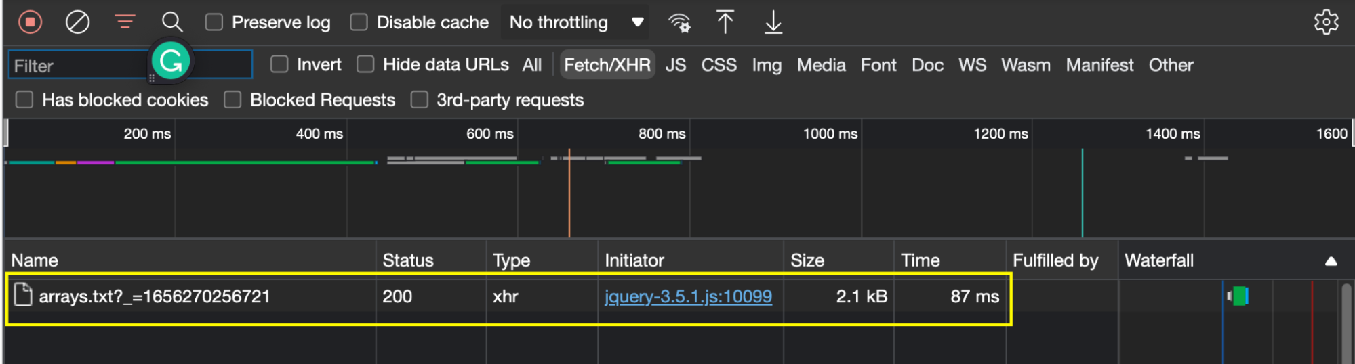Select the JS filter tab

click(676, 65)
